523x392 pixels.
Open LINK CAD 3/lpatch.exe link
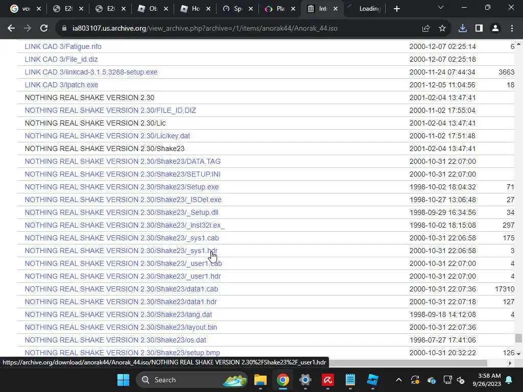pyautogui.click(x=61, y=85)
